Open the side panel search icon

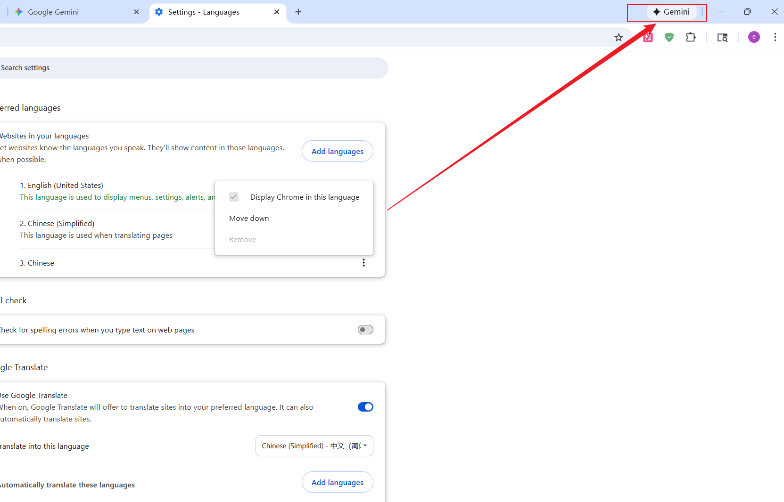[x=723, y=37]
